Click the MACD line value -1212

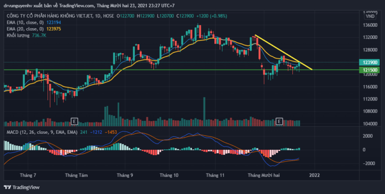(96, 132)
